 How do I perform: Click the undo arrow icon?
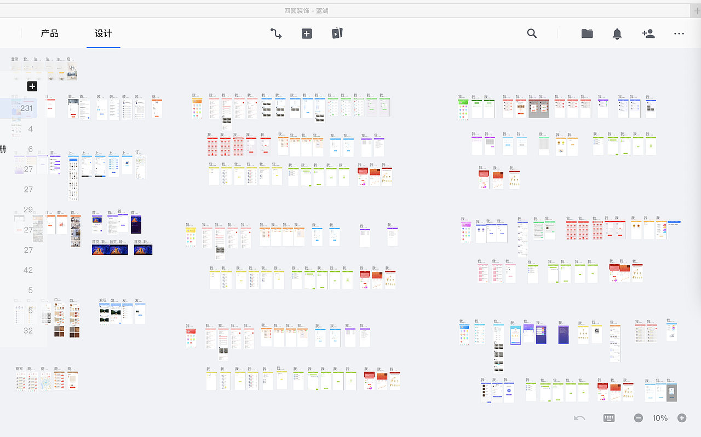coord(579,418)
